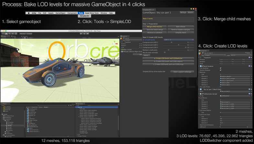This screenshot has height=144, width=254.
Task: Choose SimpleLOD from the Tools menu
Action: click(x=84, y=16)
